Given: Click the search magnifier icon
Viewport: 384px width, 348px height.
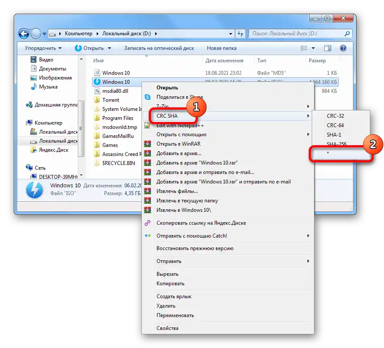Looking at the screenshot, I should 347,34.
